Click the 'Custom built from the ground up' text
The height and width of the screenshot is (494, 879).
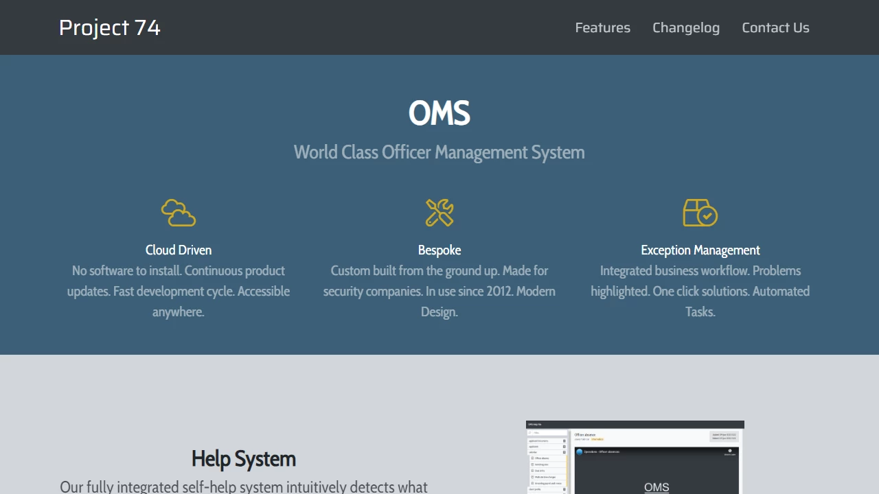point(439,291)
